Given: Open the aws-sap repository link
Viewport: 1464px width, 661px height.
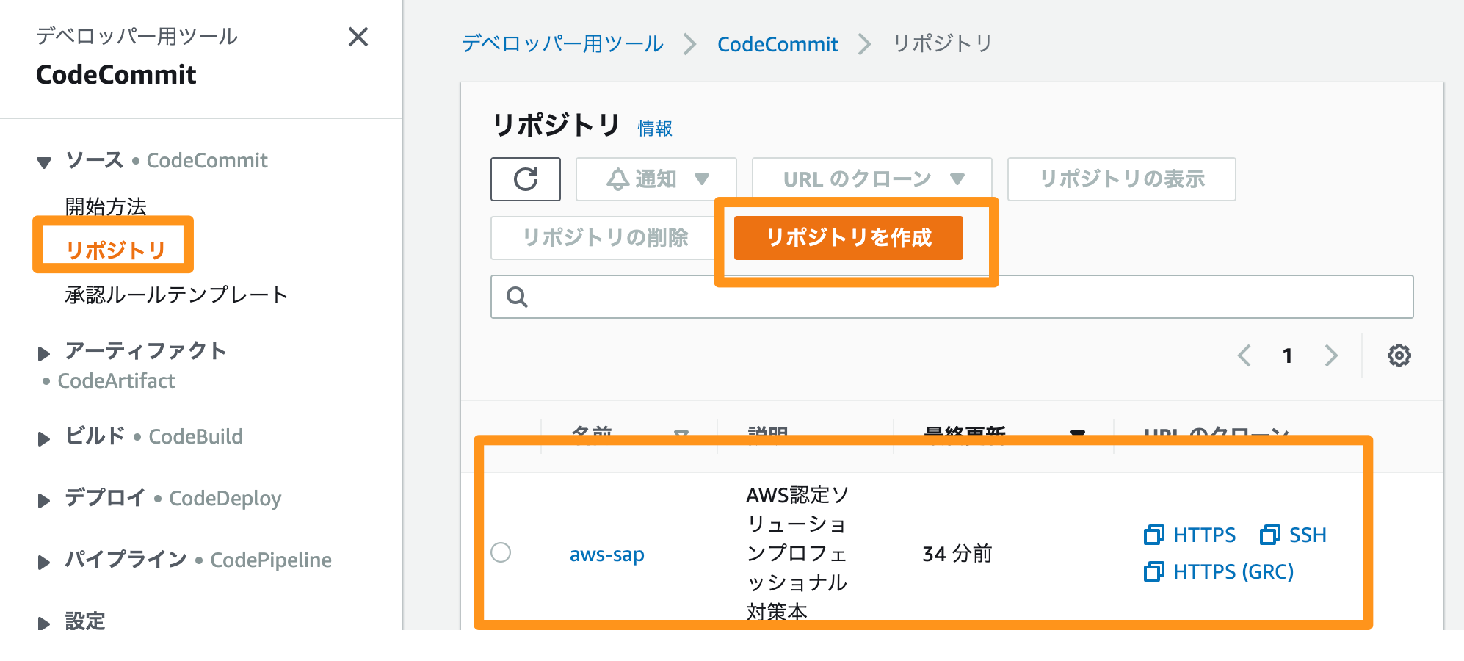Looking at the screenshot, I should click(x=607, y=554).
